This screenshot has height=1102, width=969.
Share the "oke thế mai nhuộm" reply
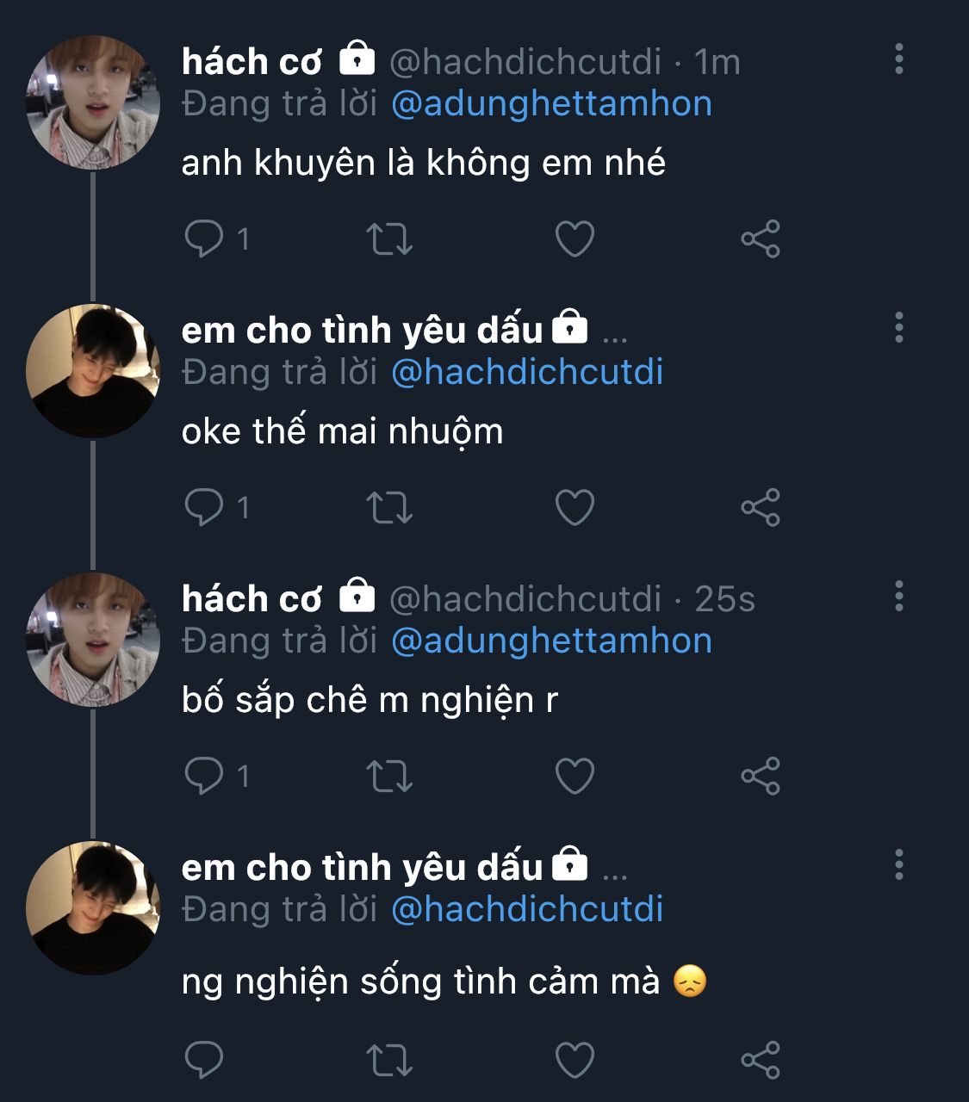pos(761,507)
